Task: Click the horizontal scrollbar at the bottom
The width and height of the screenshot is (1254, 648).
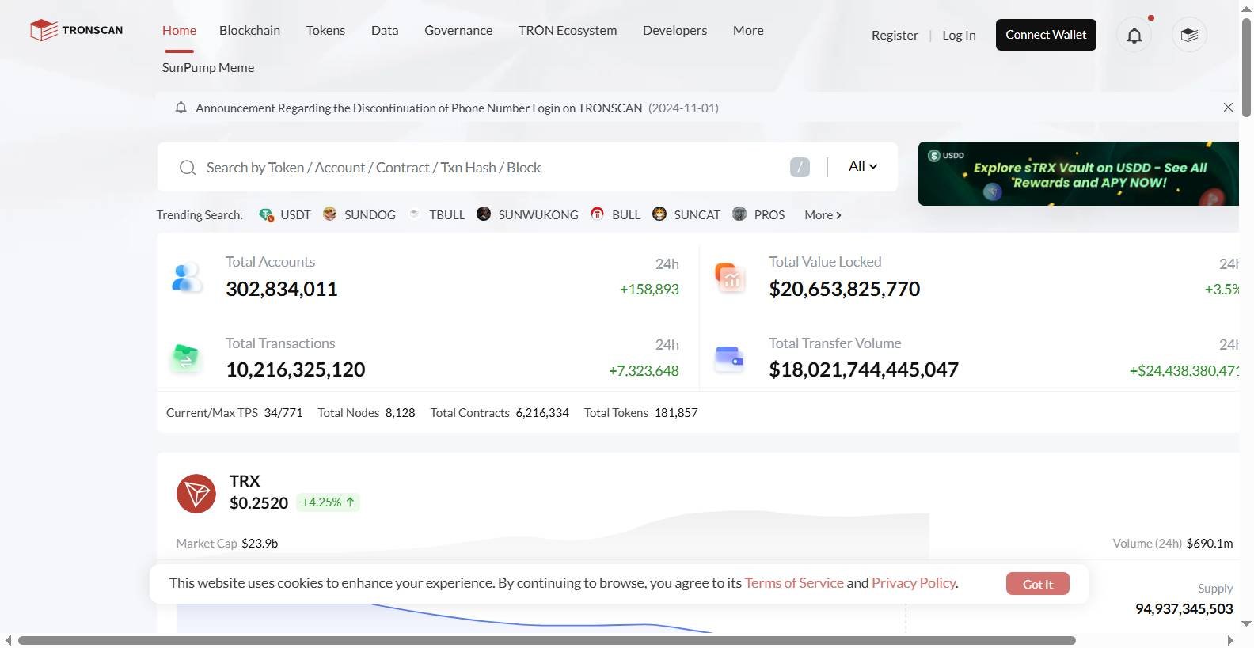Action: (546, 640)
